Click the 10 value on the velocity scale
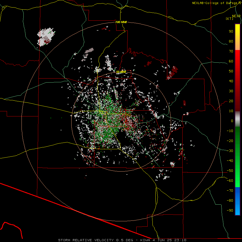The image size is (242, 242). click(231, 111)
